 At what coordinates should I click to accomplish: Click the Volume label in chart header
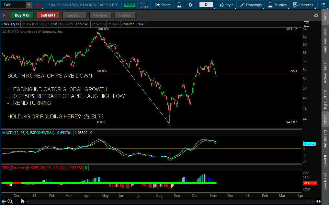128,24
